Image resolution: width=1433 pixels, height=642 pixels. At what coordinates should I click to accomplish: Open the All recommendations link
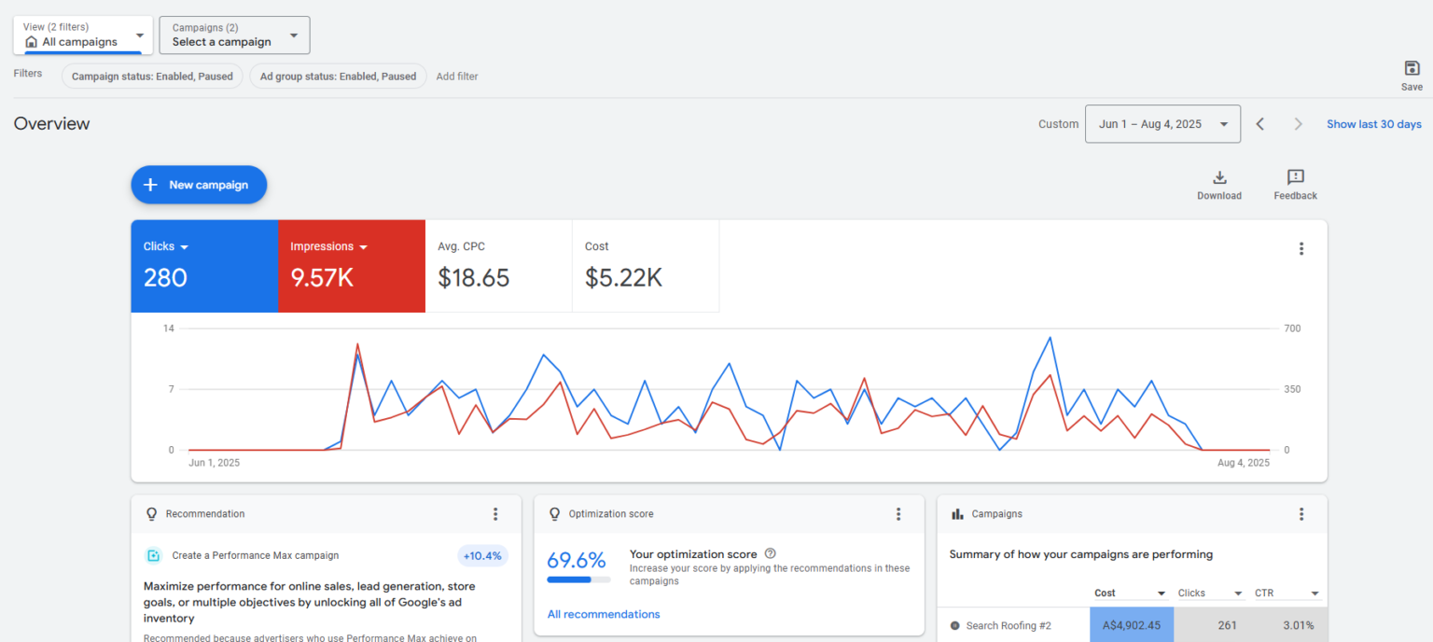tap(603, 614)
